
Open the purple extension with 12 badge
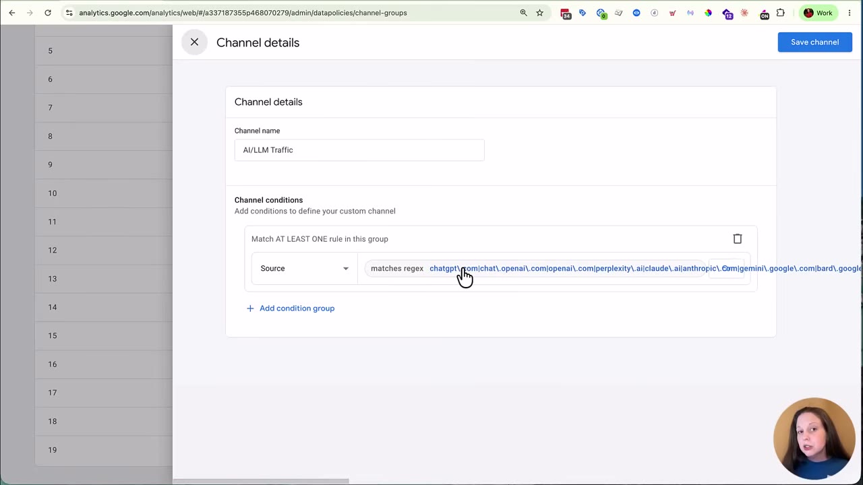click(727, 13)
